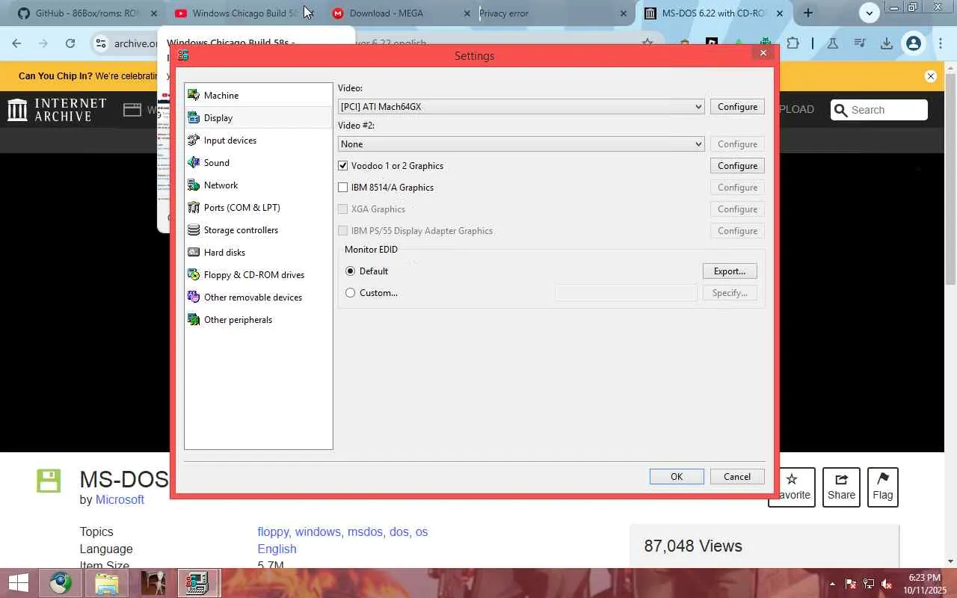
Task: Open Chrome Labs flask icon
Action: (x=832, y=43)
